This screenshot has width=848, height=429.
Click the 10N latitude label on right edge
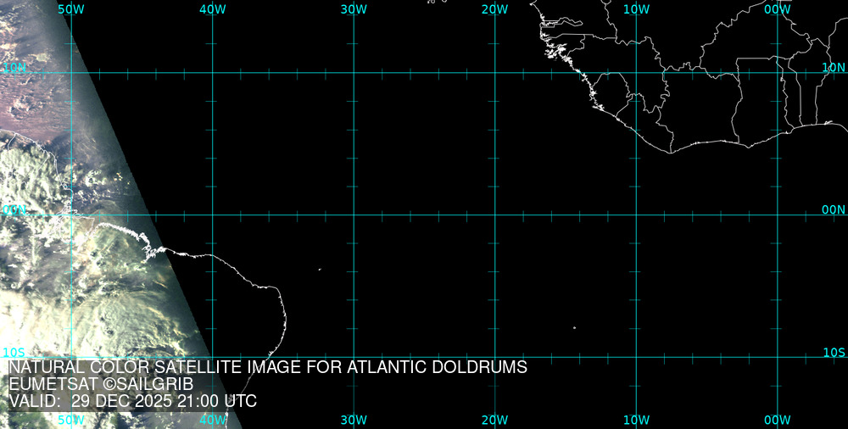pyautogui.click(x=834, y=67)
